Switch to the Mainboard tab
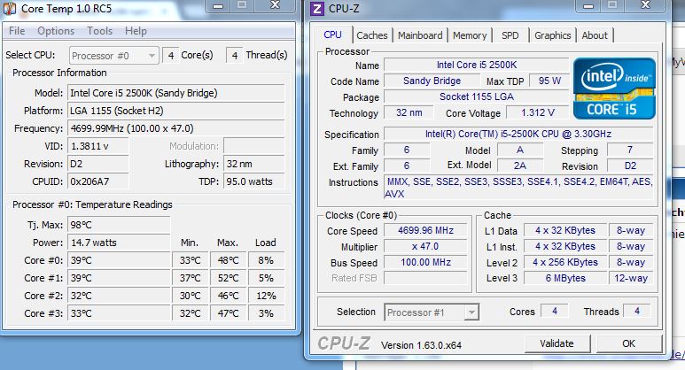Image resolution: width=685 pixels, height=370 pixels. point(420,35)
